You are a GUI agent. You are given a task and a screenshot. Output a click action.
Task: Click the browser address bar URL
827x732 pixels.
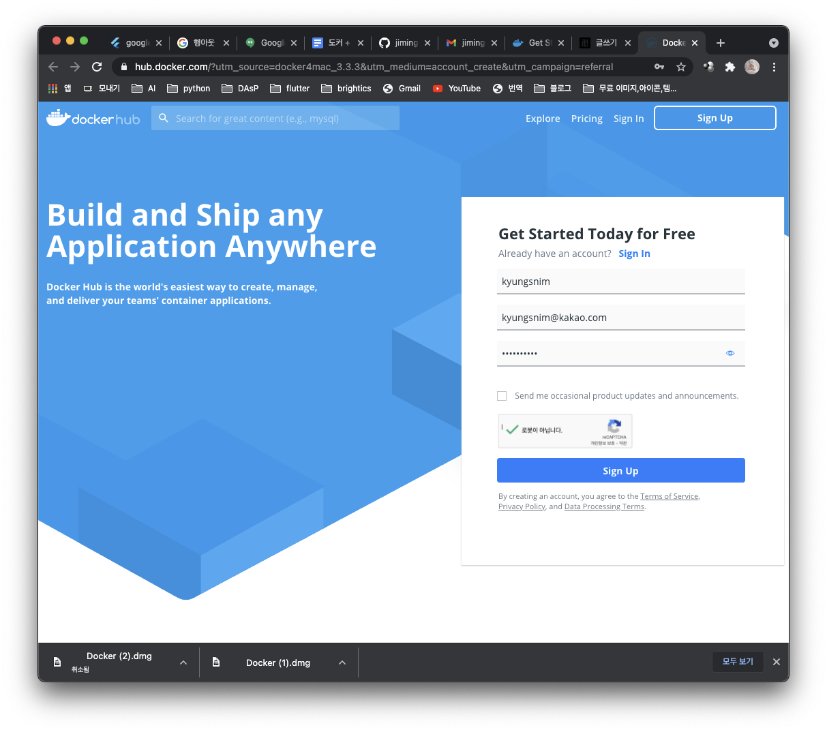pyautogui.click(x=374, y=67)
